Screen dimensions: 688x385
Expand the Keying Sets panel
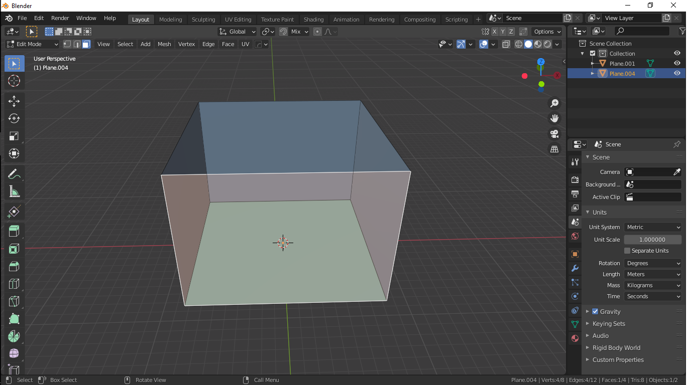[x=609, y=324]
